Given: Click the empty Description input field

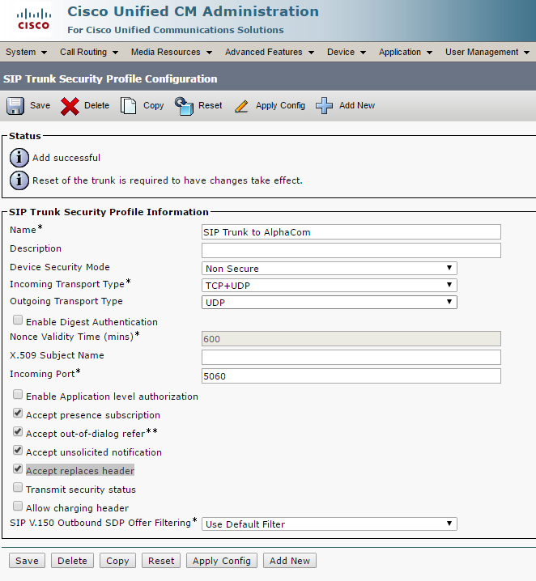Looking at the screenshot, I should (x=351, y=251).
